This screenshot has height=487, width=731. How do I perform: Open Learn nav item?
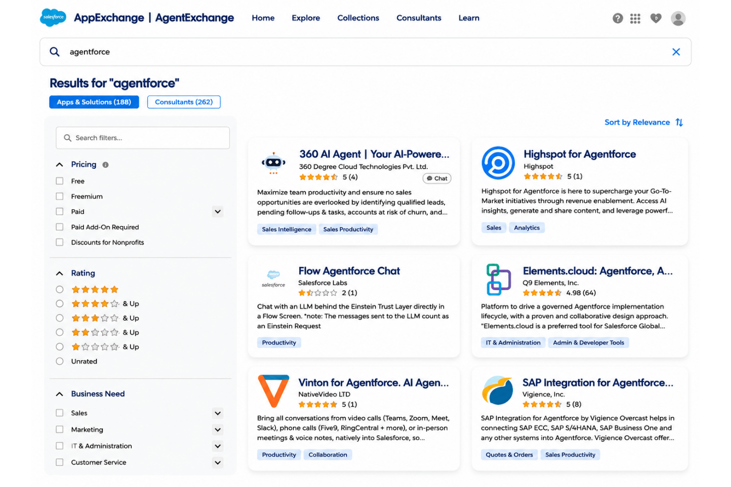click(469, 18)
